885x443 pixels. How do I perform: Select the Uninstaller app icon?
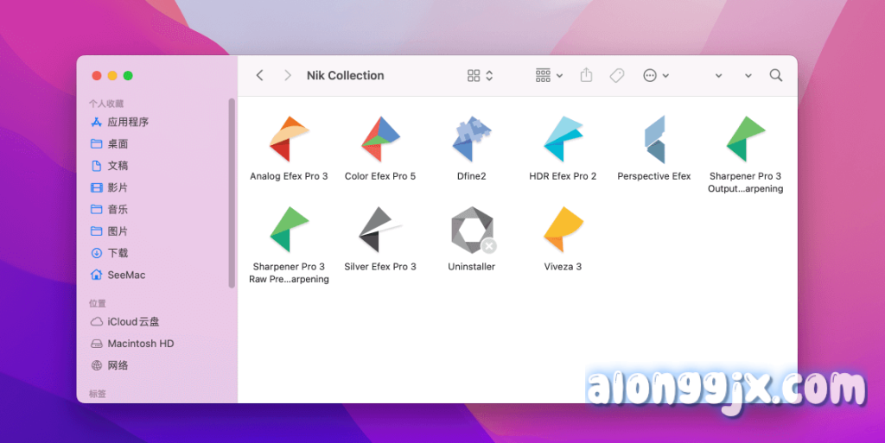(x=472, y=231)
